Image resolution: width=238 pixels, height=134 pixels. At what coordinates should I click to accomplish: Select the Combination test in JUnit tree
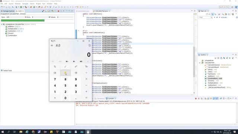11,36
